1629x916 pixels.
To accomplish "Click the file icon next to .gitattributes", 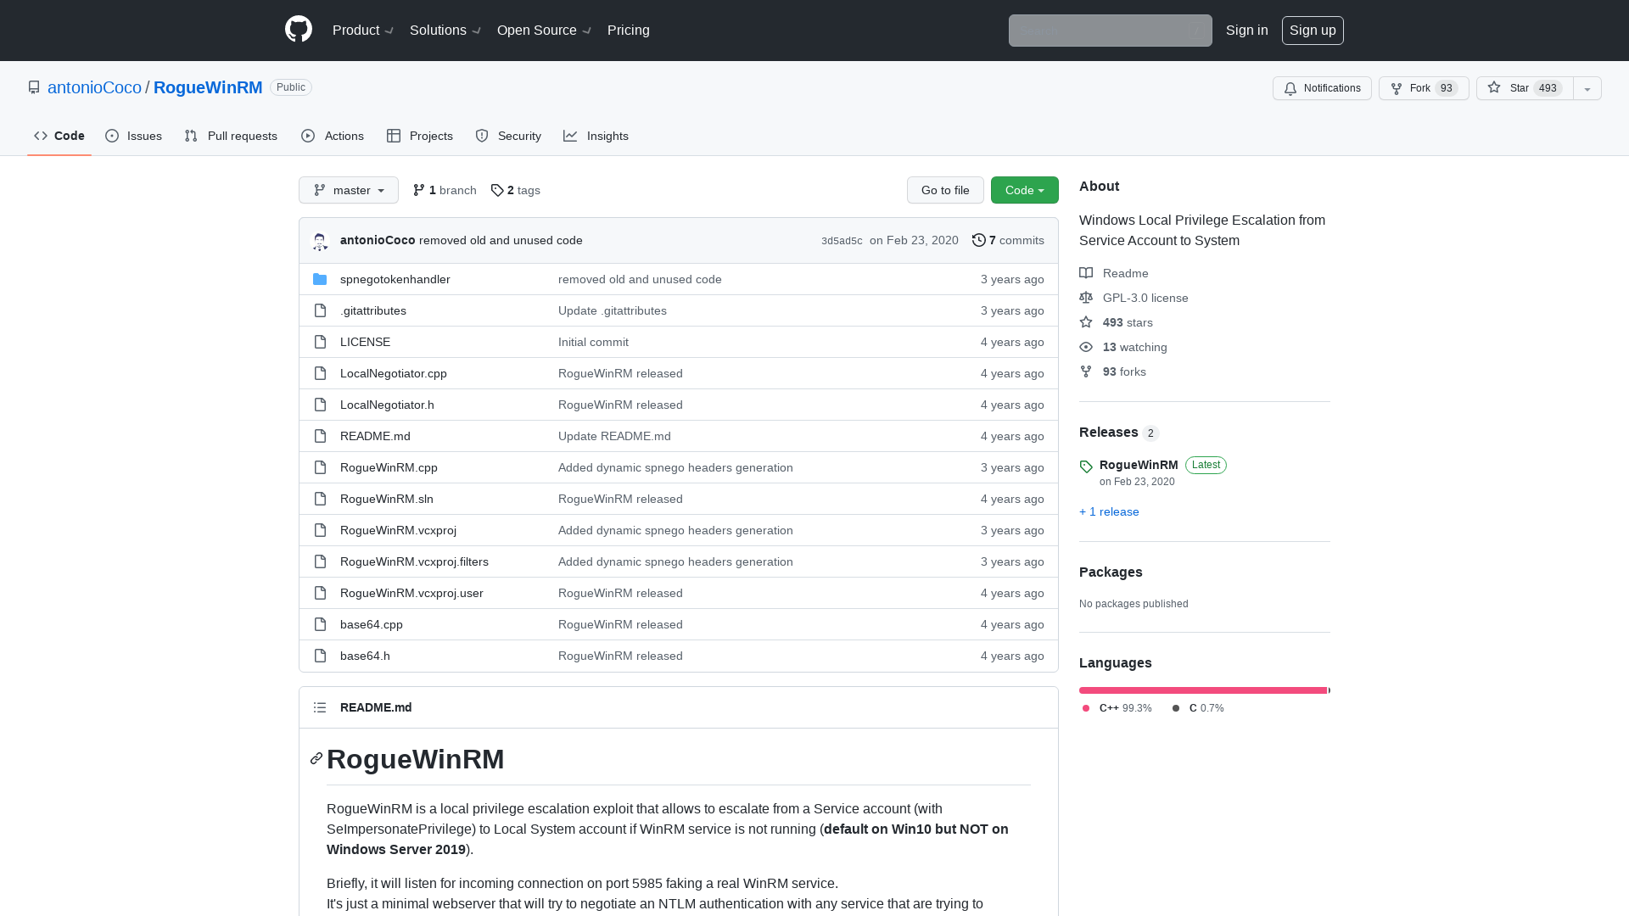I will pos(320,310).
